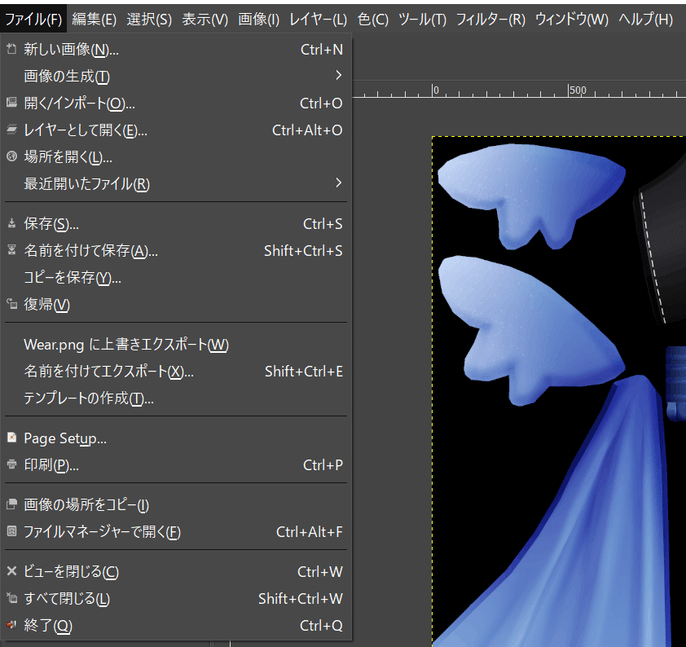Open the レイヤー(L) menu
Viewport: 686px width, 647px height.
(x=318, y=20)
